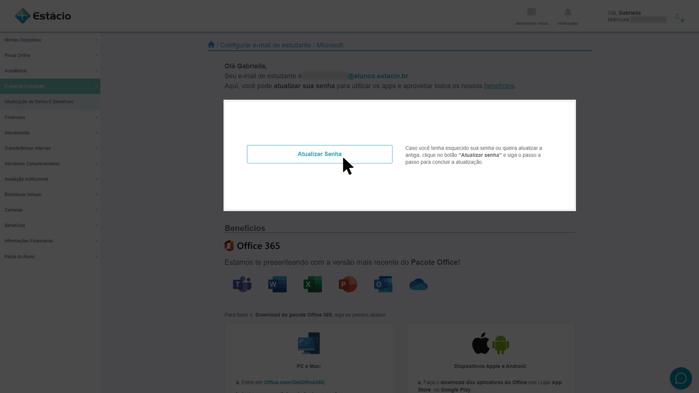Open Office.com/GetOffice365 link
This screenshot has width=699, height=393.
point(294,382)
